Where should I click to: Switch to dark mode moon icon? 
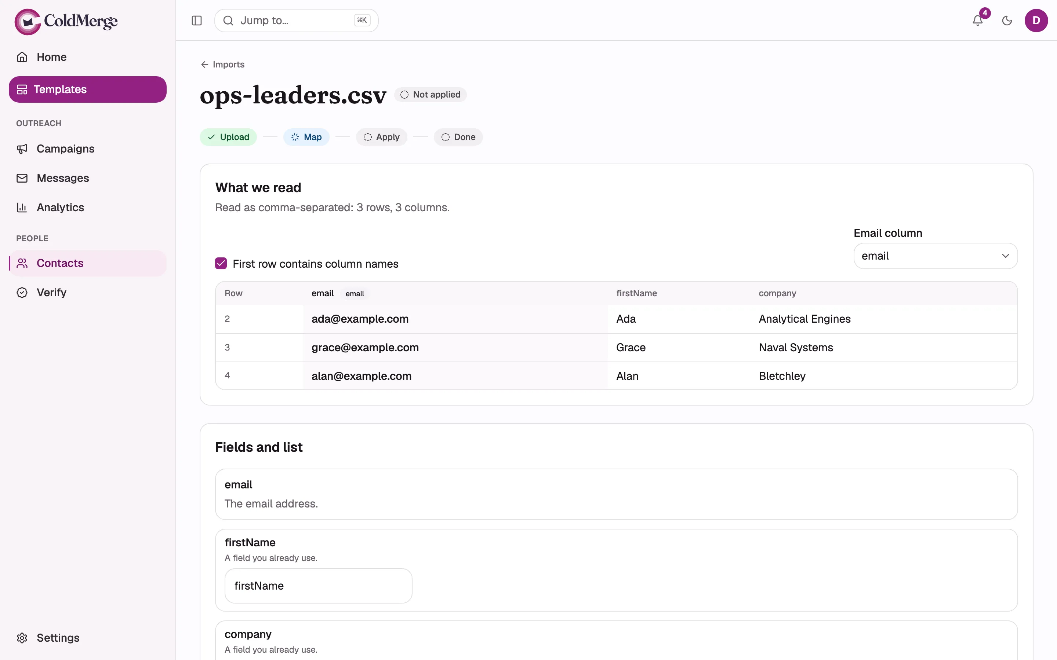click(1007, 21)
